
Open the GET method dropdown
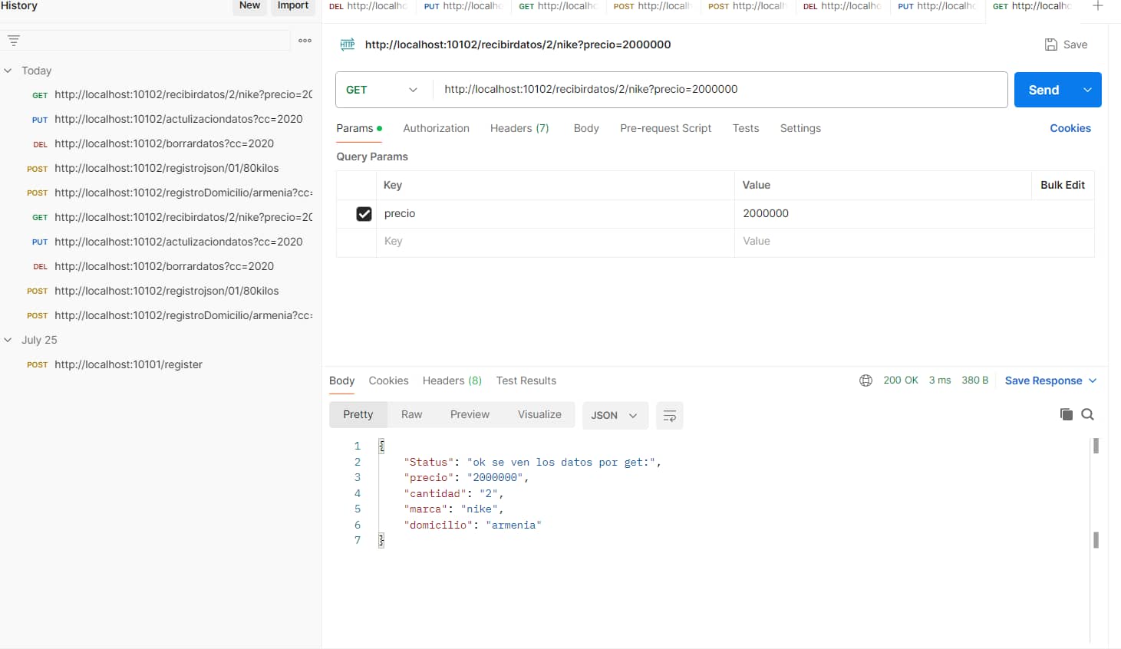click(x=382, y=90)
